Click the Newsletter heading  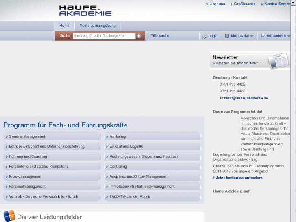(x=225, y=57)
